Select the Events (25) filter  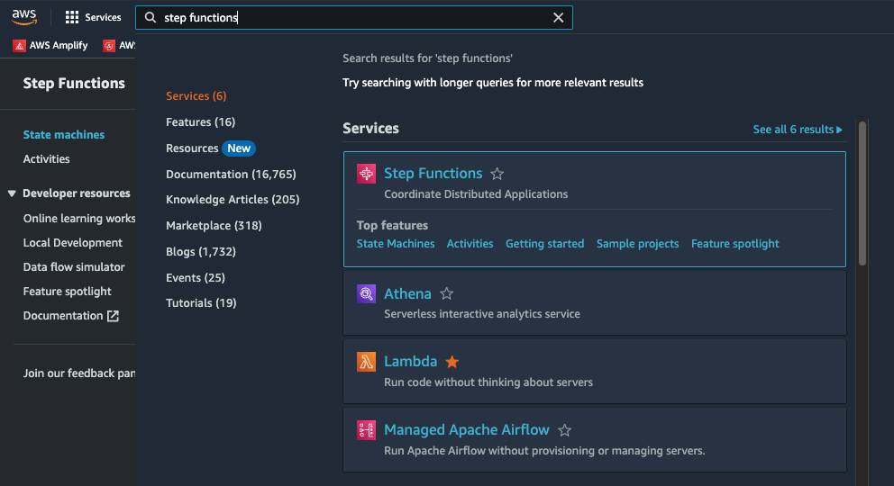coord(196,278)
